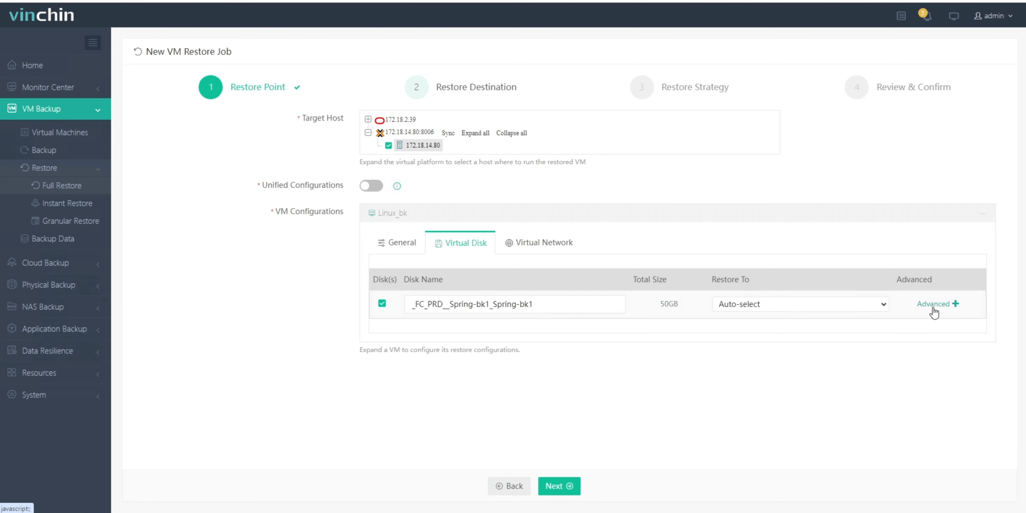Click the Physical Backup sidebar icon
Screen dimensions: 1026x513
(x=12, y=284)
